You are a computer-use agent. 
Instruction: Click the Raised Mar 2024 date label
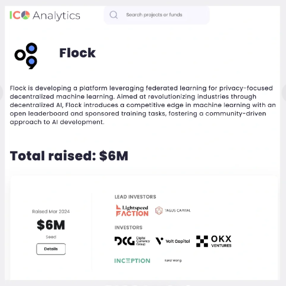tap(51, 212)
